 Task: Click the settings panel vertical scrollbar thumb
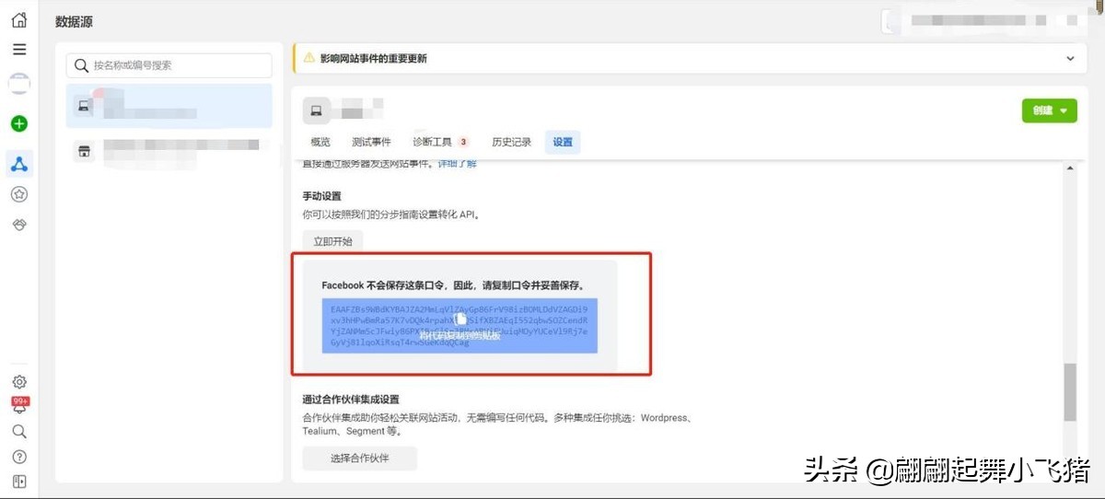pos(1069,392)
